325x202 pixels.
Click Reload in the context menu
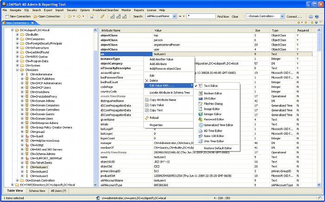tap(155, 117)
